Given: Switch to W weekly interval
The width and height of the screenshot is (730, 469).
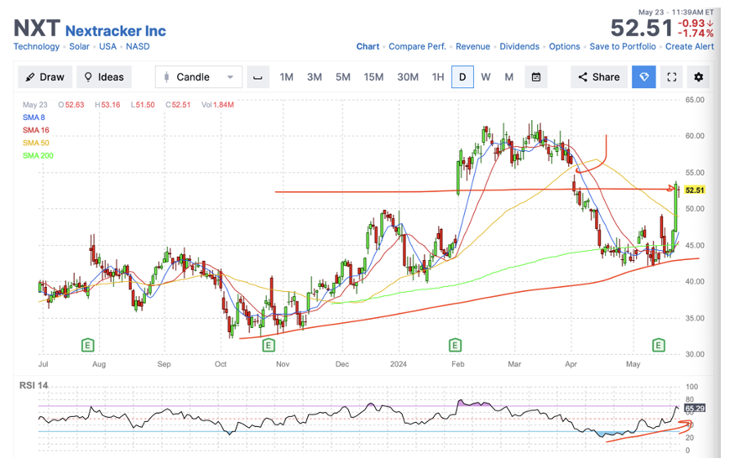Looking at the screenshot, I should (486, 77).
